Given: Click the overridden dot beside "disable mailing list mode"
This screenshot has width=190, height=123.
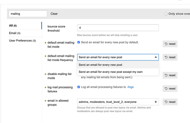Looking at the screenshot, I should tap(45, 74).
